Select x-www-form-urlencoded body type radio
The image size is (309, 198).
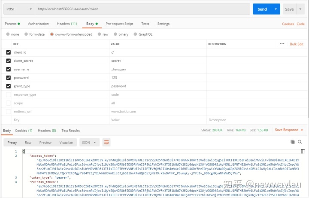point(51,34)
